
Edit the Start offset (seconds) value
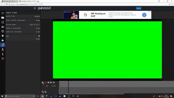(38, 20)
